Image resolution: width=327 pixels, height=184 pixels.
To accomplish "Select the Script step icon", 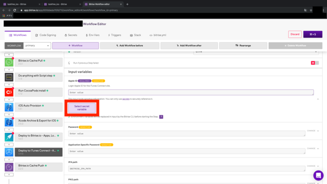I will 9,77.
